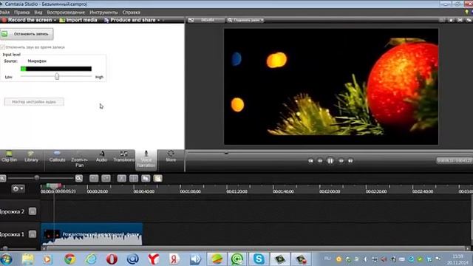Click the video preview canvas

point(331,86)
